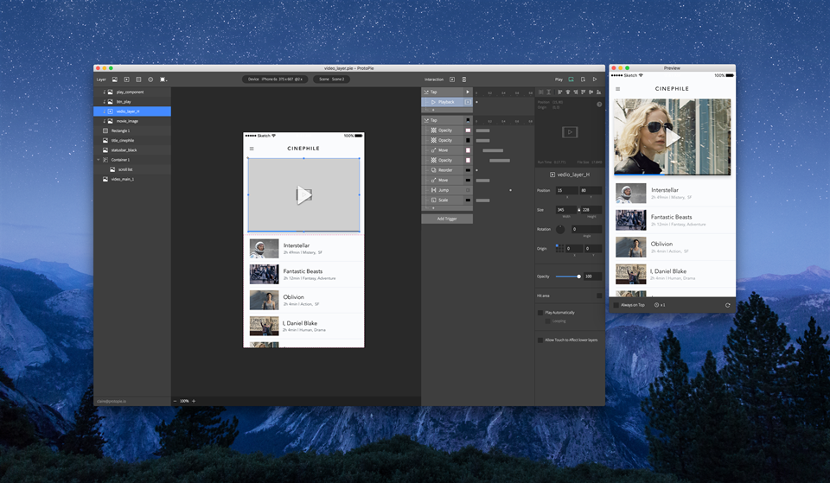Click the help question mark icon
The height and width of the screenshot is (483, 830).
tap(599, 105)
